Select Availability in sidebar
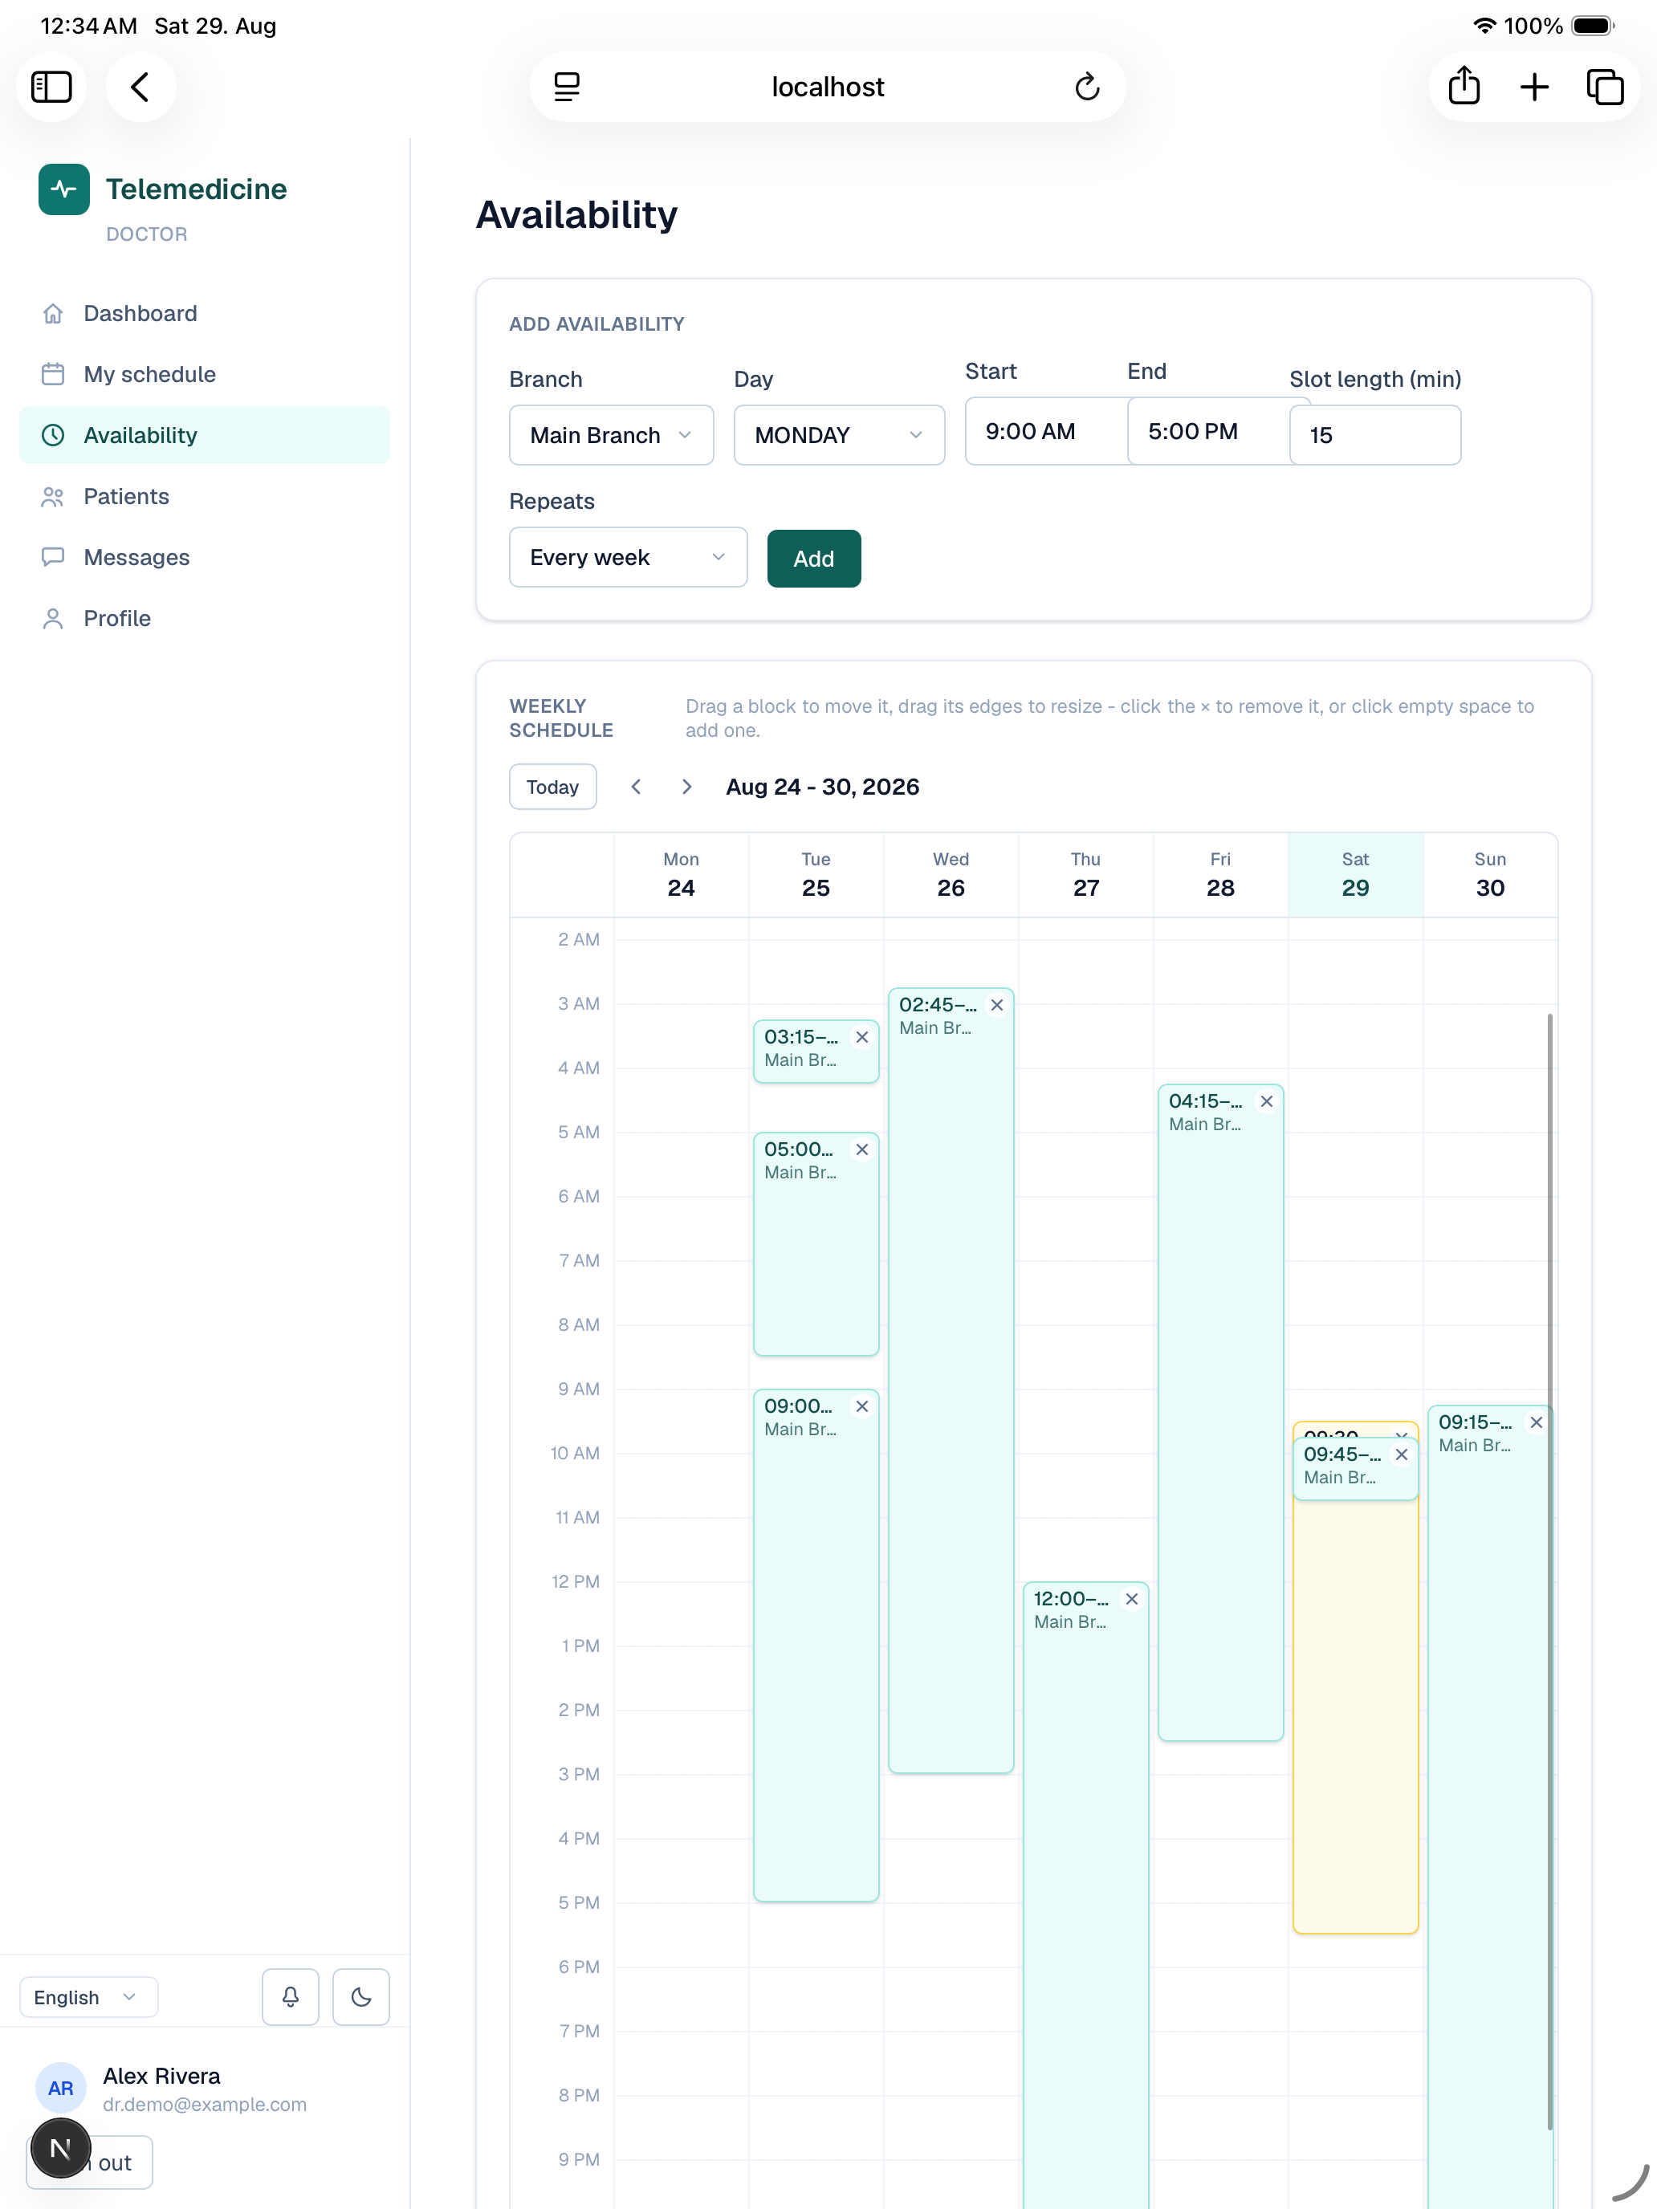This screenshot has width=1657, height=2209. coord(205,434)
